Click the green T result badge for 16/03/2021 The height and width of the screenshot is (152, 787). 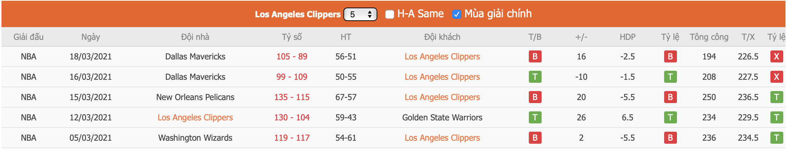(x=535, y=77)
